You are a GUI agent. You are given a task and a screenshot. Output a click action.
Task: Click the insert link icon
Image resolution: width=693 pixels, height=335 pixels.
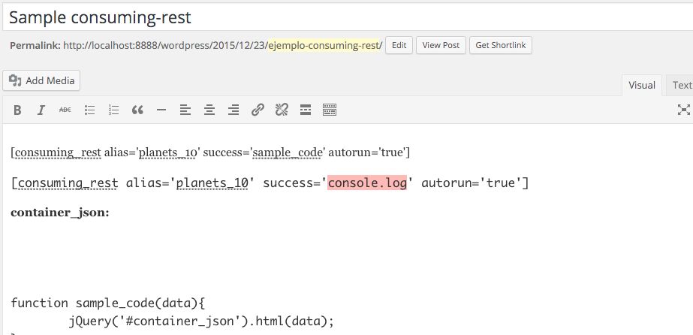pos(258,110)
